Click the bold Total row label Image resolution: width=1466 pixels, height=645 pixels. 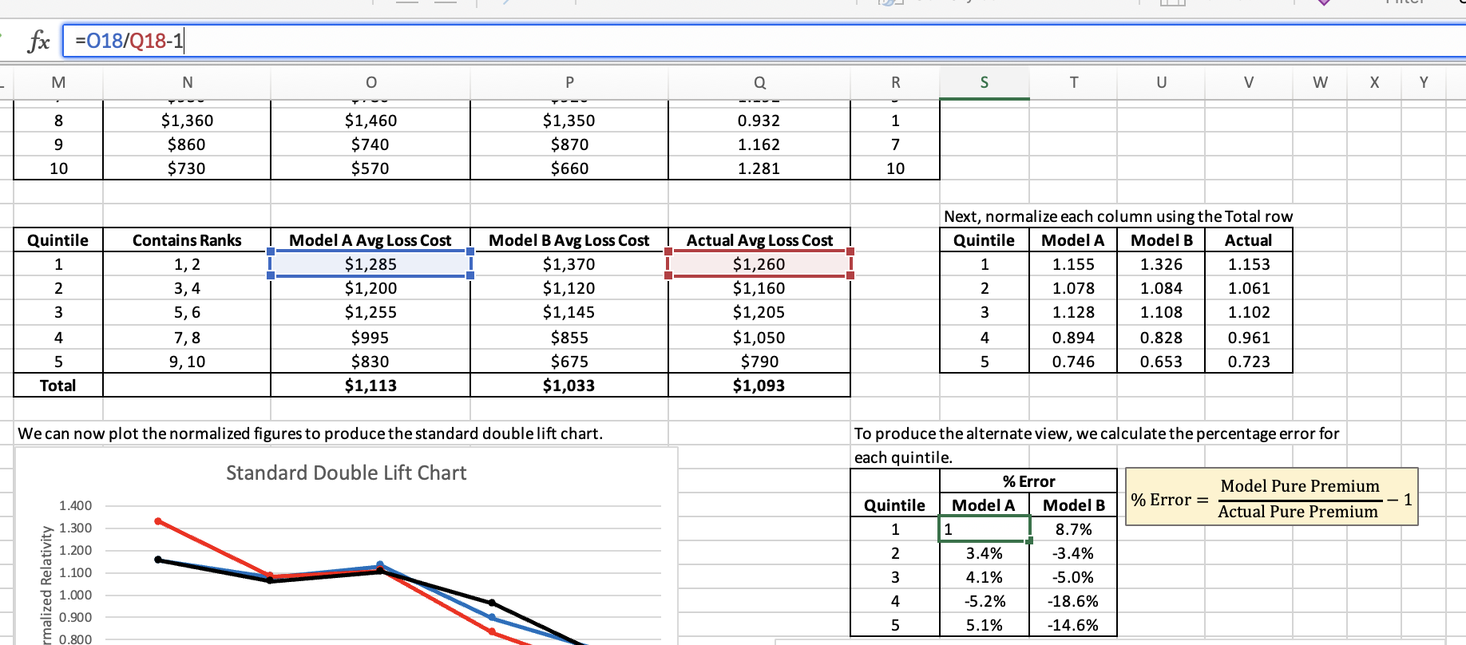[58, 386]
